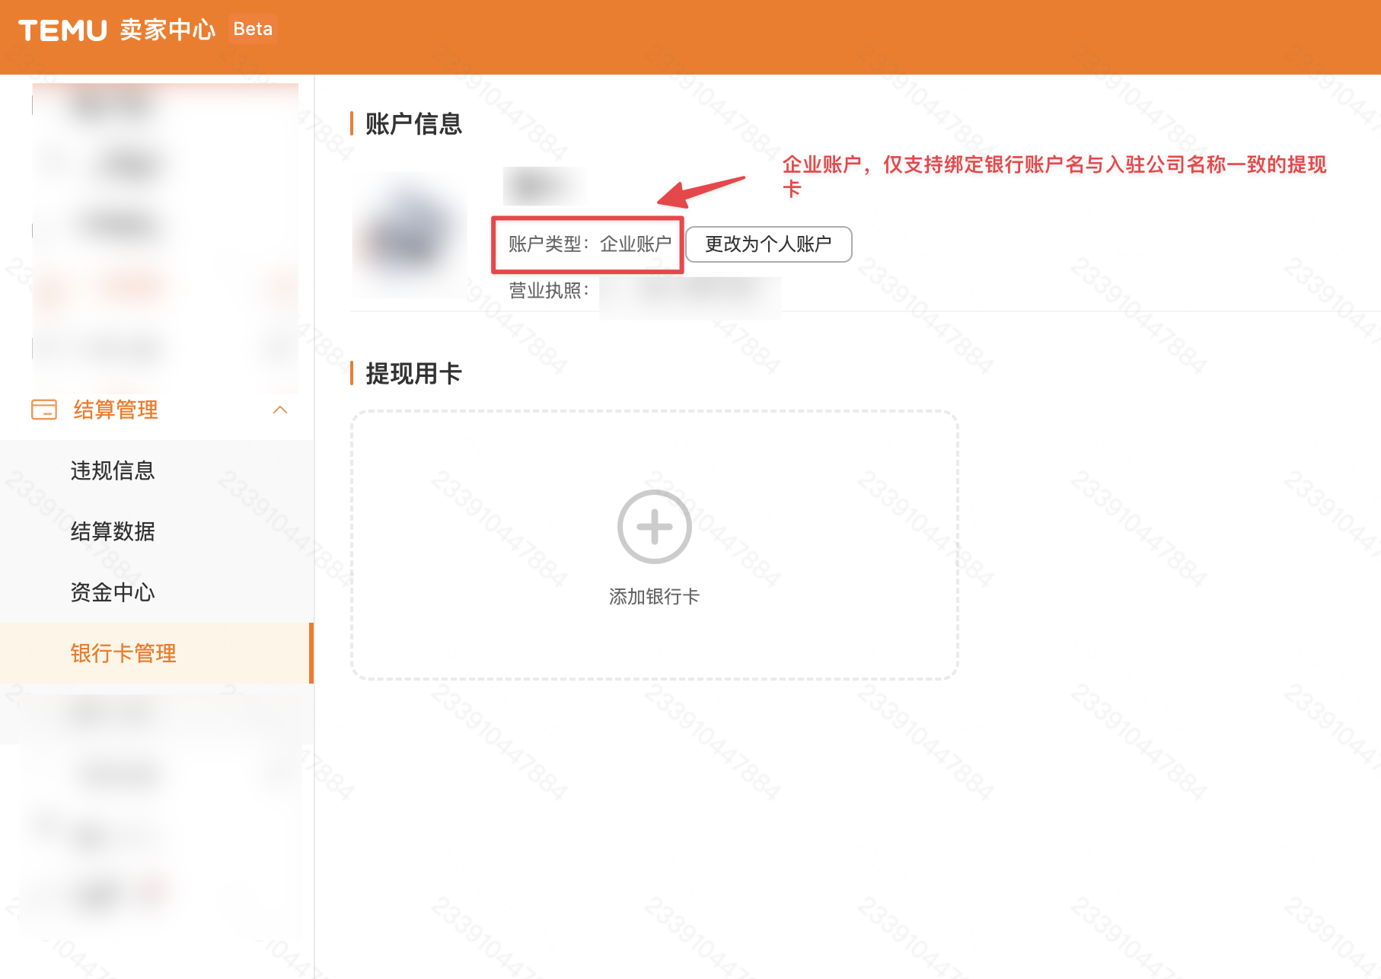Viewport: 1381px width, 979px height.
Task: Click the blurred 营业执照 value field
Action: point(688,295)
